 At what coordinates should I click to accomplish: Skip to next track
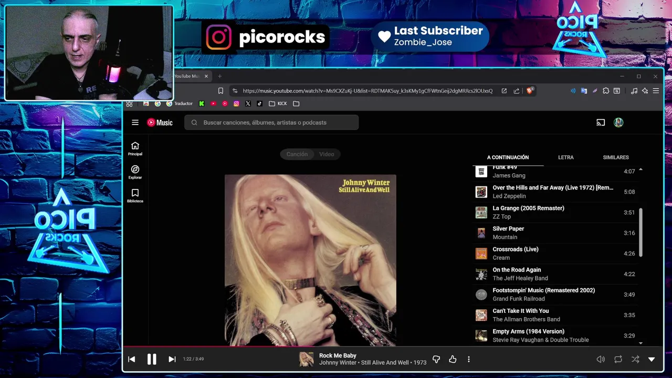172,359
